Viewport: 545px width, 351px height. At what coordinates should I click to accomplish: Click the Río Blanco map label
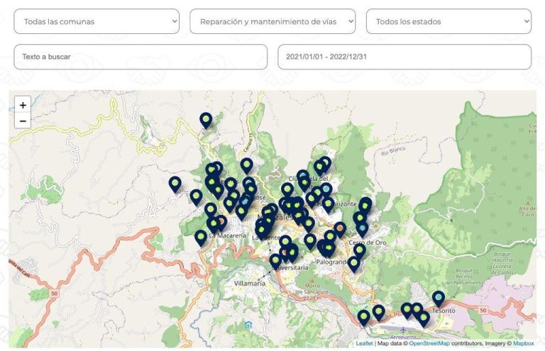click(393, 151)
